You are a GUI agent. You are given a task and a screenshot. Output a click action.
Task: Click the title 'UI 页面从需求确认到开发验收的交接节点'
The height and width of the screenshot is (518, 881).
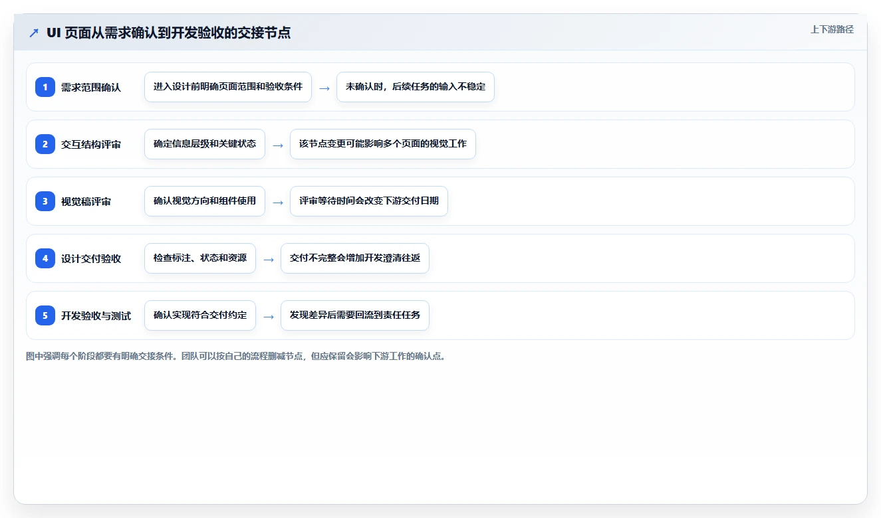pos(169,33)
